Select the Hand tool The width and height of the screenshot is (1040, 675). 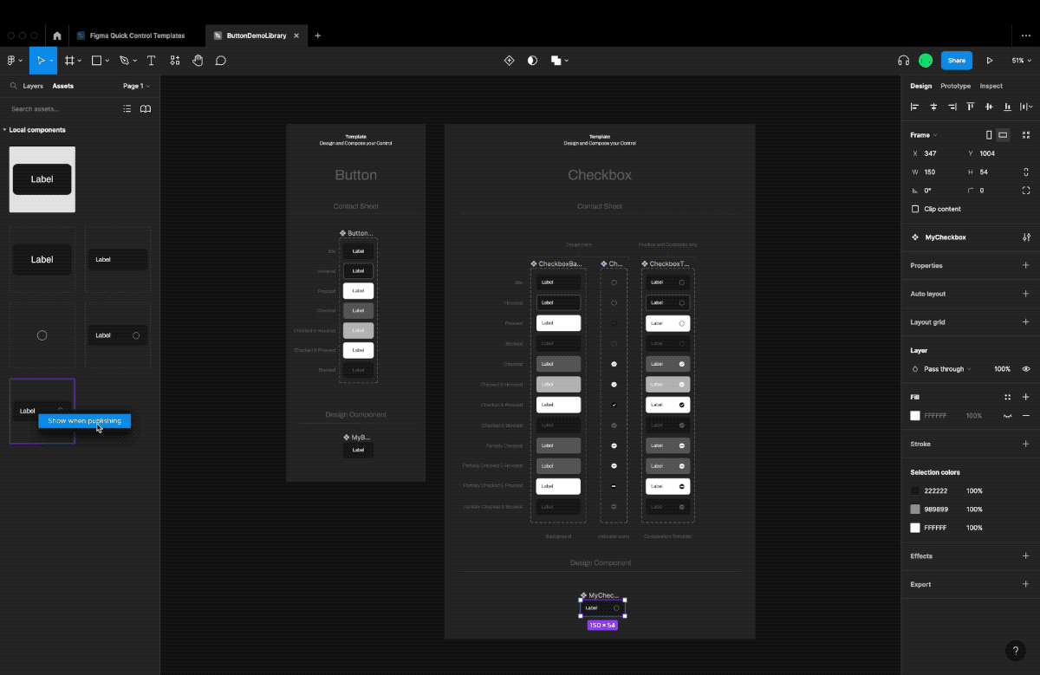pyautogui.click(x=198, y=61)
